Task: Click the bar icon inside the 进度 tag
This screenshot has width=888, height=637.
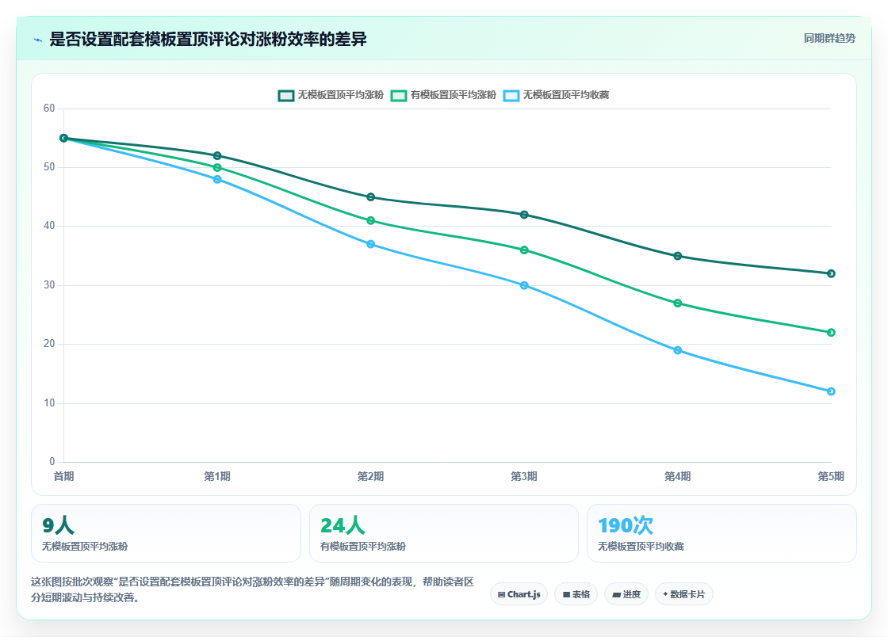Action: tap(617, 594)
